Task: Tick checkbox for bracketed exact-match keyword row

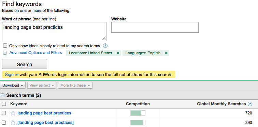Action: (4, 123)
